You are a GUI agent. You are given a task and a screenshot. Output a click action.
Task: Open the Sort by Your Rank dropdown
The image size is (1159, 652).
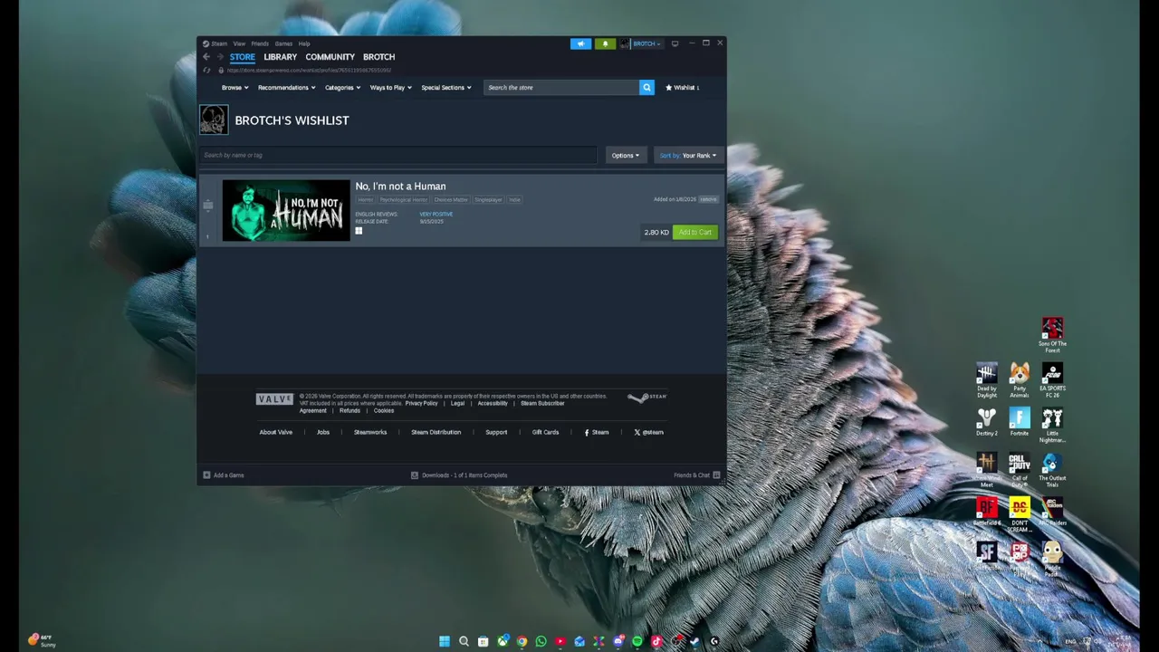(687, 156)
